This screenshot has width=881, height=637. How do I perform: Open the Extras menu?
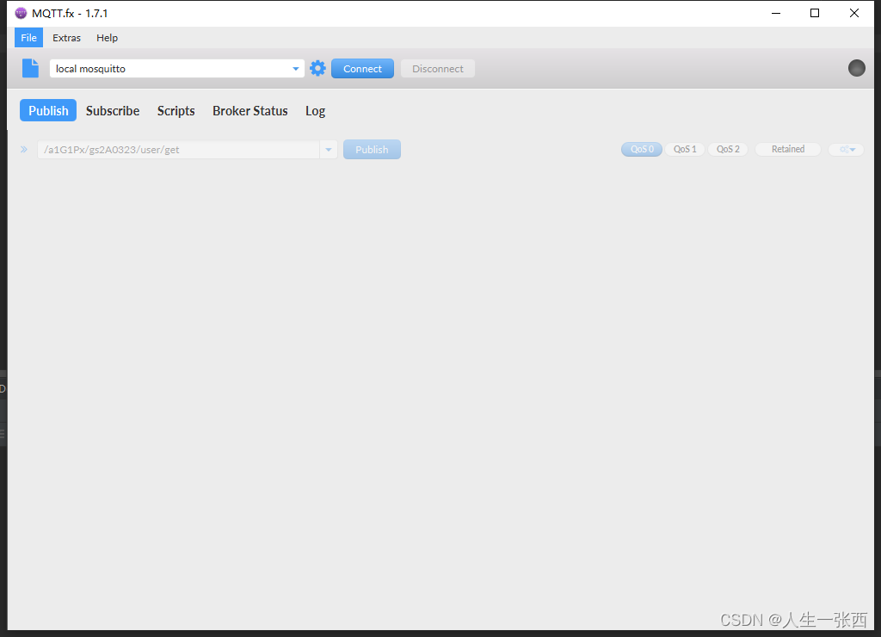pos(67,38)
